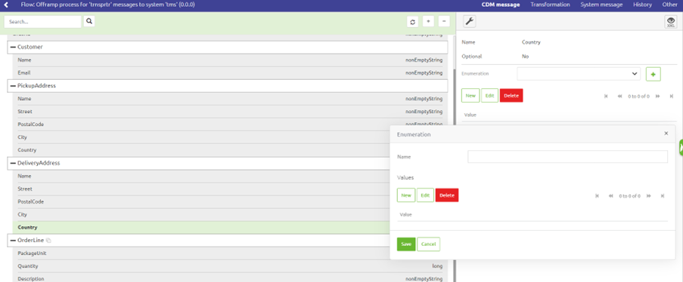683x282 pixels.
Task: Select PostalCode under PickupAddress
Action: coord(230,124)
